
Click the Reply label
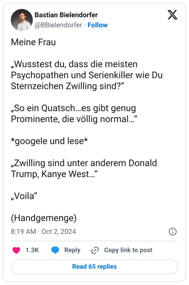pos(72,250)
